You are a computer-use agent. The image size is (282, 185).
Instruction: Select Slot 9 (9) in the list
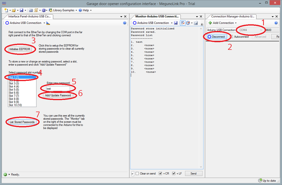click(x=22, y=102)
